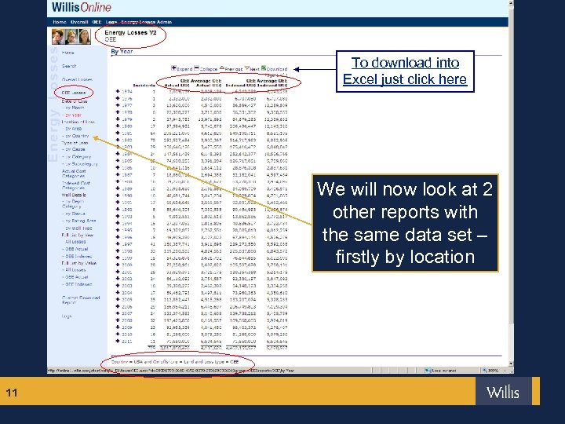Open Search in the left sidebar
The width and height of the screenshot is (565, 424).
tap(69, 66)
